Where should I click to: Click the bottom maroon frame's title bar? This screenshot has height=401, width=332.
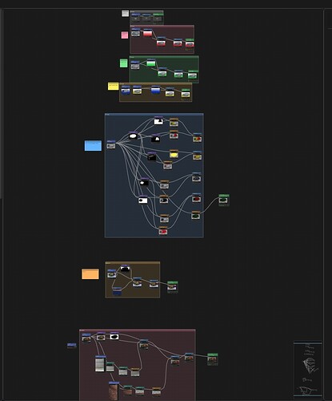(137, 330)
